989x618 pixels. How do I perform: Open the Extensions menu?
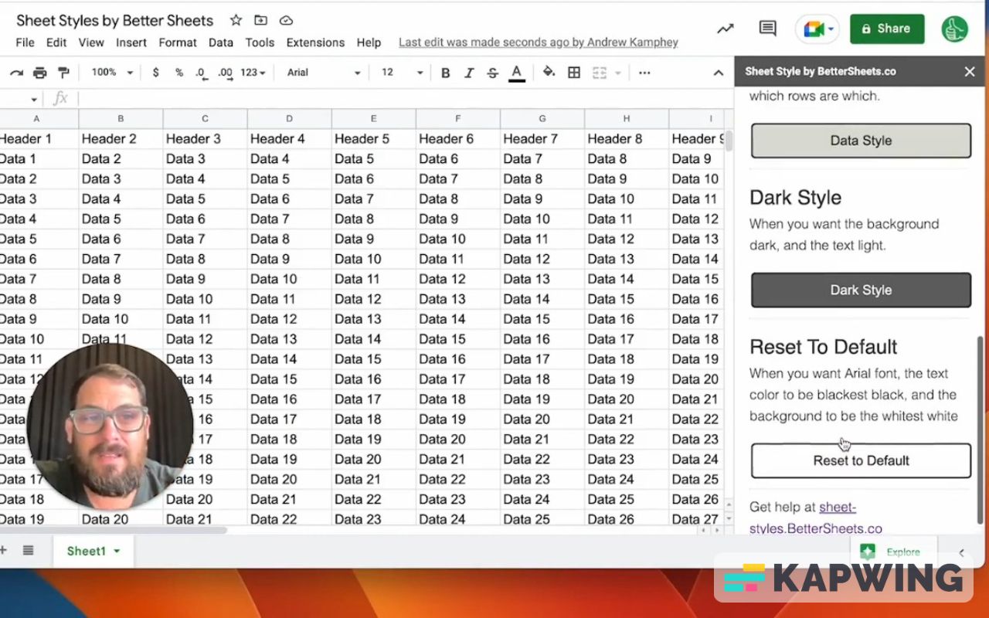tap(315, 42)
